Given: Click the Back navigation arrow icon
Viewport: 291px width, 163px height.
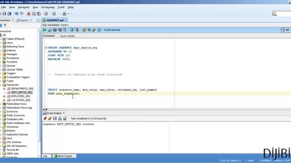Looking at the screenshot, I should click(46, 14).
